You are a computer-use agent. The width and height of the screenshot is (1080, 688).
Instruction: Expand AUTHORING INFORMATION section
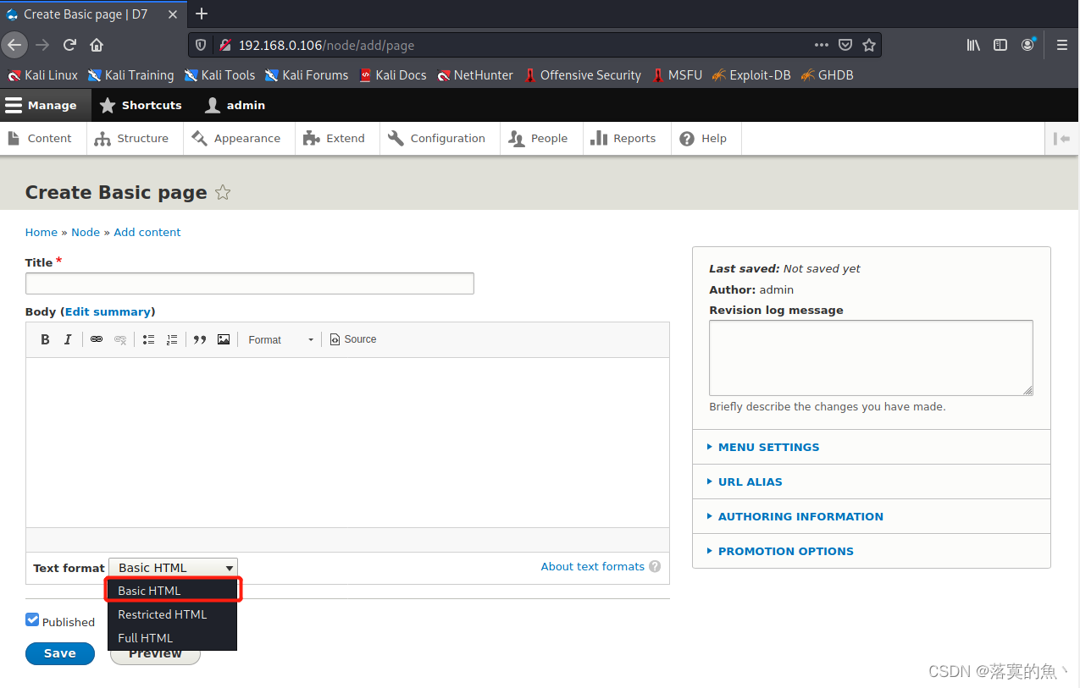tap(800, 516)
